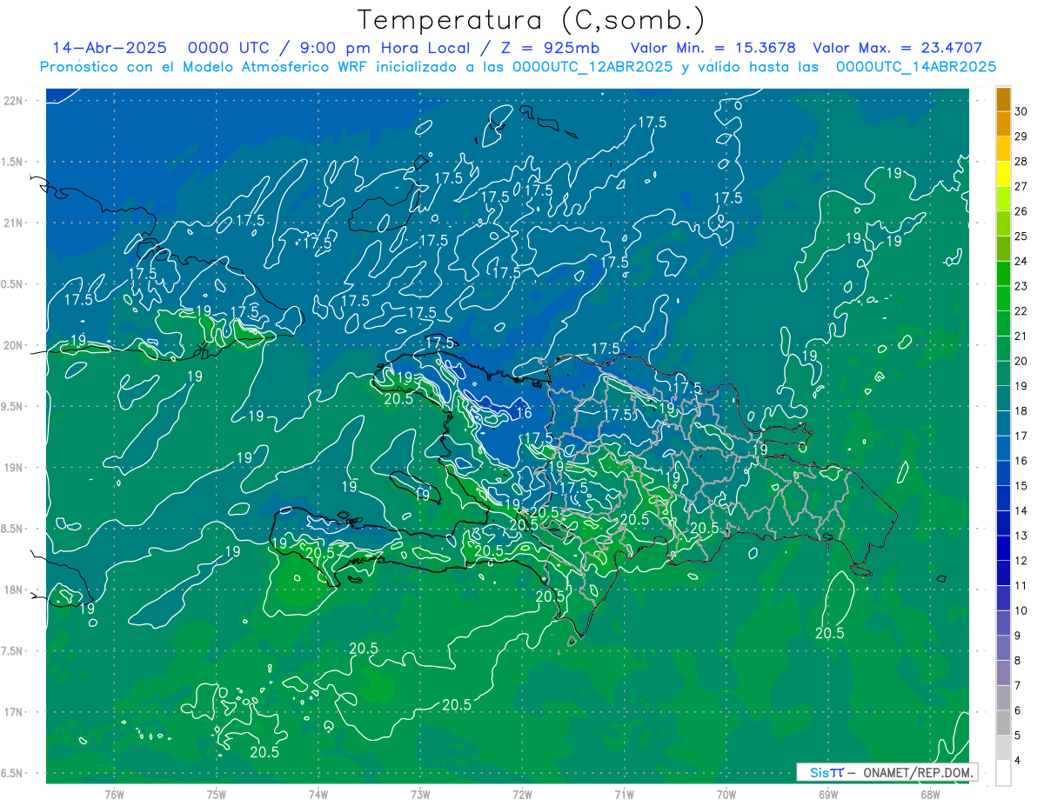1044x806 pixels.
Task: Click legend value '25' on color scale
Action: 1021,236
